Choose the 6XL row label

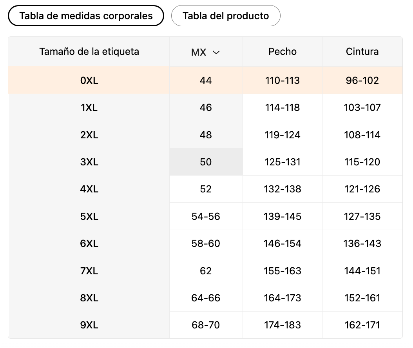pos(89,243)
